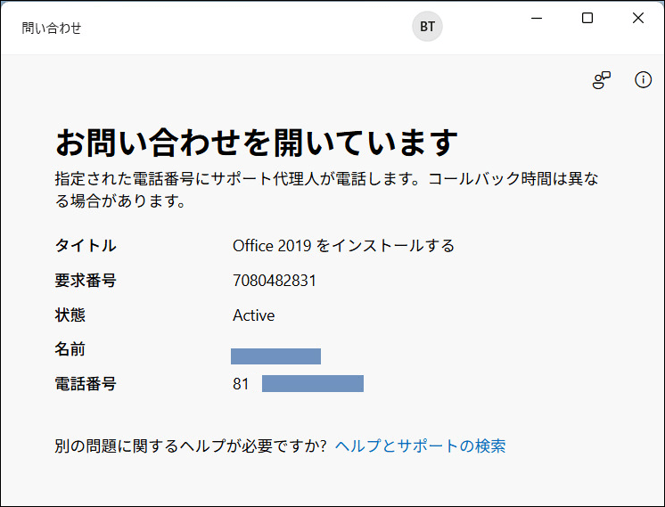Open the feedback chat icon
This screenshot has height=507, width=665.
(x=601, y=80)
